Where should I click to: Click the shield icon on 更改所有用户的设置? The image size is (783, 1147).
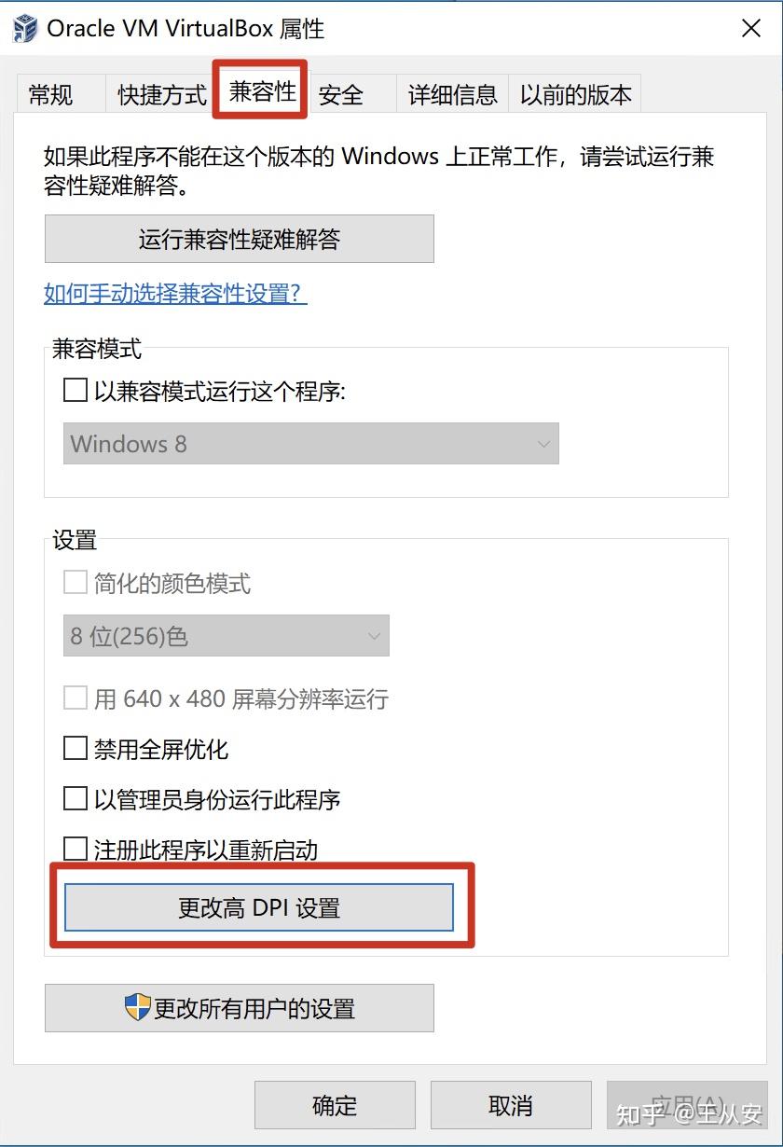tap(138, 1007)
